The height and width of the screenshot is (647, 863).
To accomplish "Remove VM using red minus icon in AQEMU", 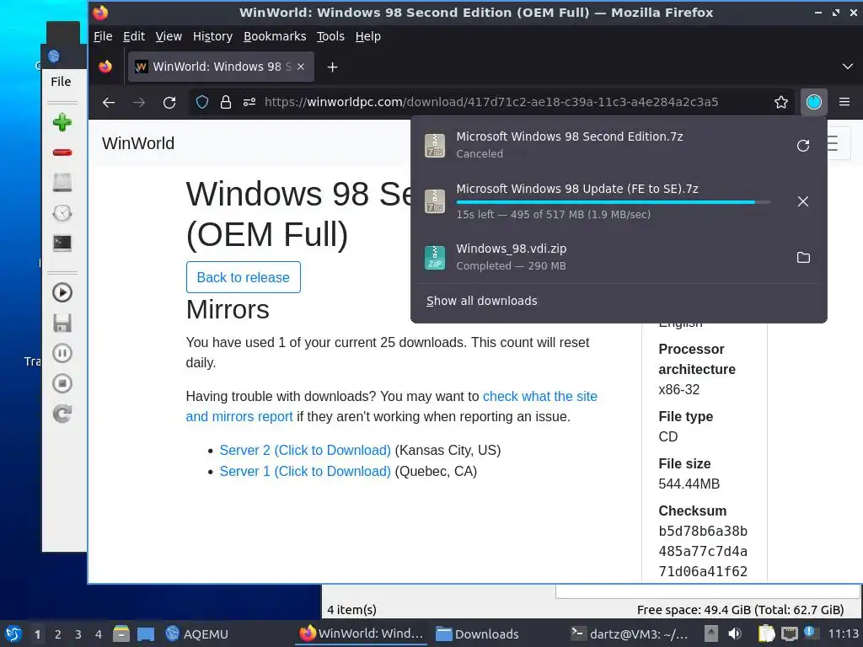I will pos(62,152).
